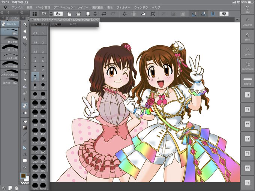This screenshot has height=191, width=255.
Task: Toggle the option modifier key
Action: pyautogui.click(x=247, y=51)
